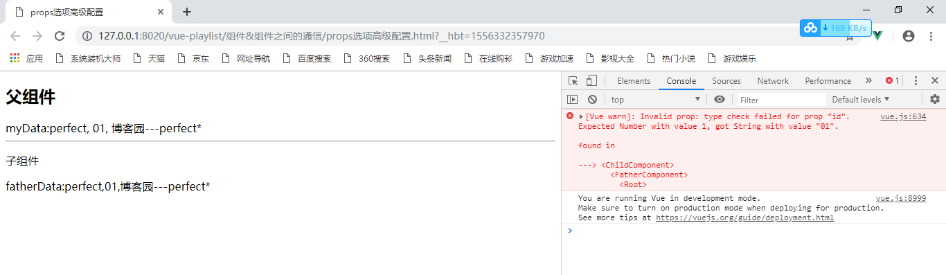Switch to the Performance tab
Image resolution: width=946 pixels, height=275 pixels.
828,81
